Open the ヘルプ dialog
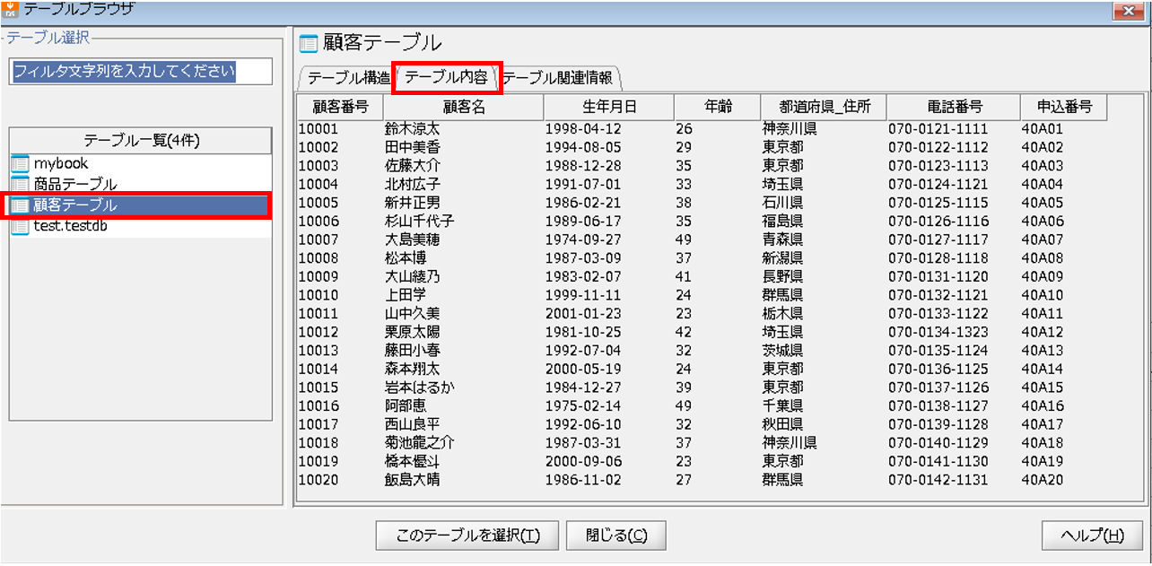Image resolution: width=1152 pixels, height=566 pixels. pos(1091,535)
